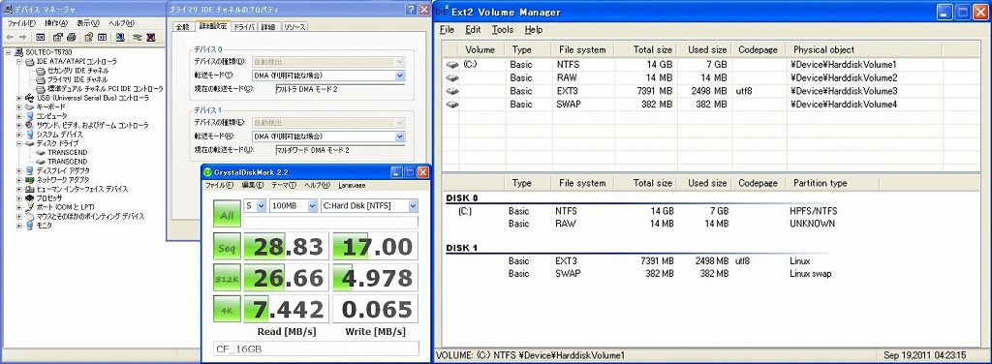
Task: Switch to the ドライバ tab
Action: pos(244,26)
